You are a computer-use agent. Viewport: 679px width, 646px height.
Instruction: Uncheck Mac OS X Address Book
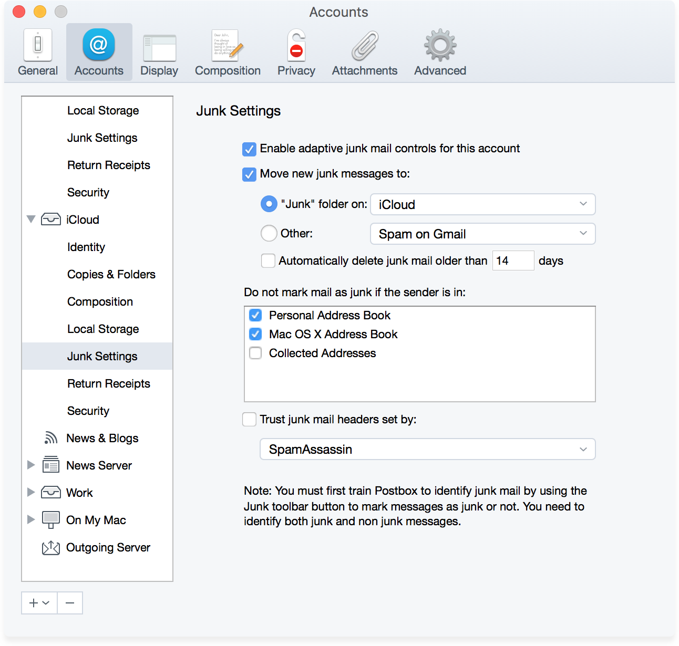pos(255,334)
